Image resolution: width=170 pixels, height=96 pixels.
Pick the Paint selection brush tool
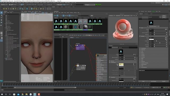click(1, 17)
